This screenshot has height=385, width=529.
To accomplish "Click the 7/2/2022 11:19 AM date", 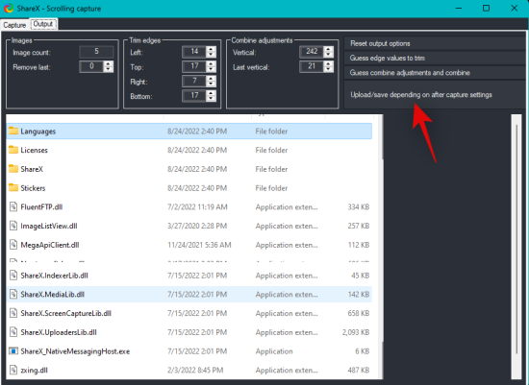I will pyautogui.click(x=197, y=206).
